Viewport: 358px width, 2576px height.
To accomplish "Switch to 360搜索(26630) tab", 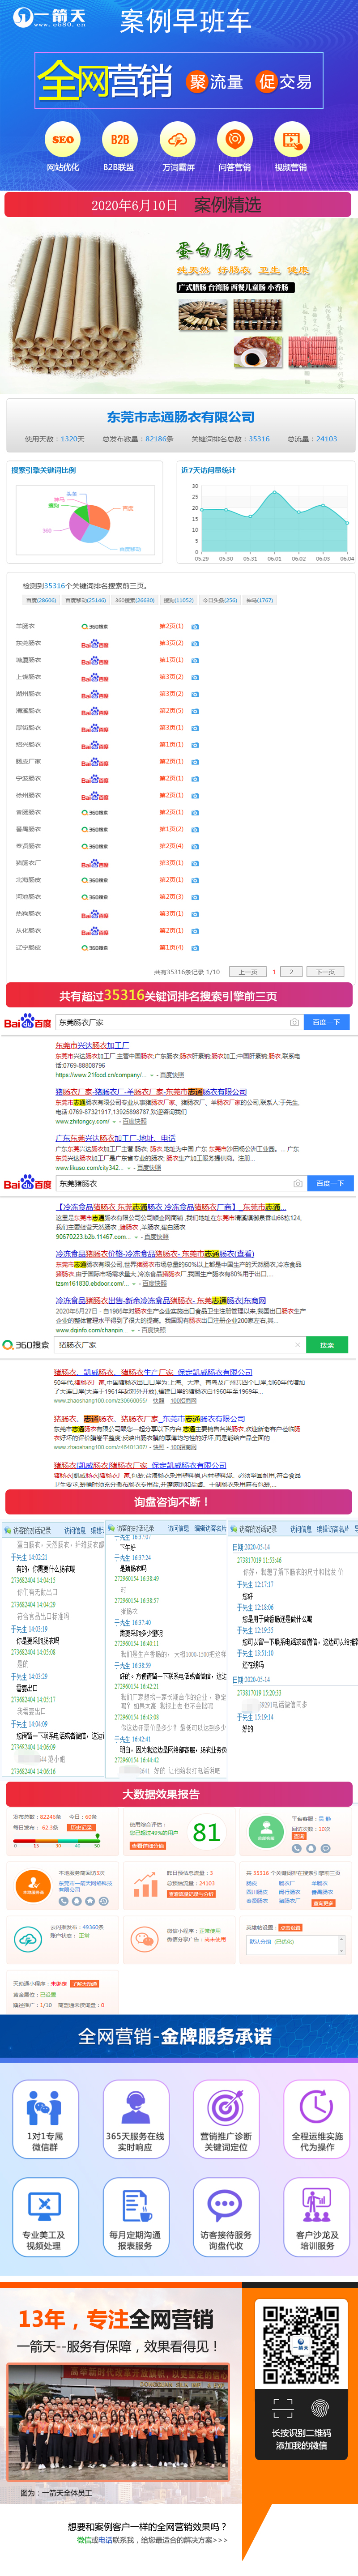I will [135, 600].
